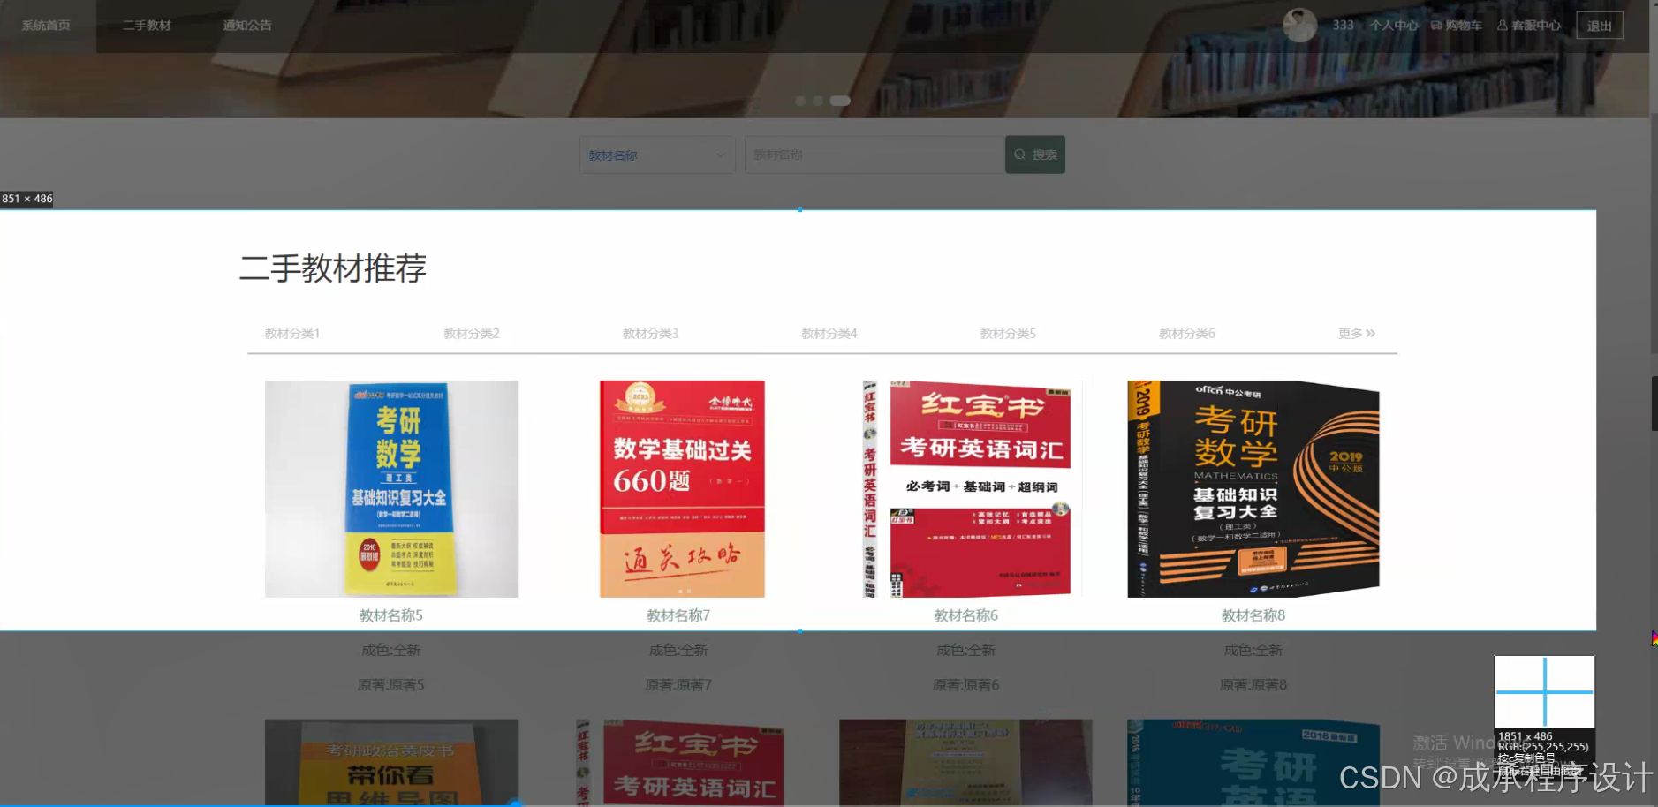1658x807 pixels.
Task: Click the 搜索 search button
Action: (x=1035, y=155)
